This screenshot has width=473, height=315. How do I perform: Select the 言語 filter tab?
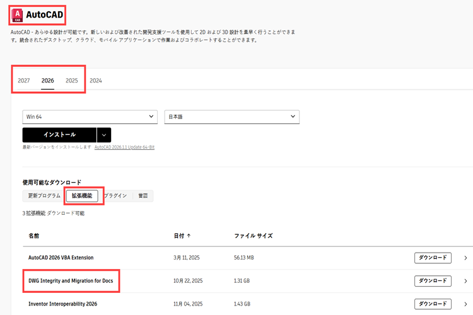(x=143, y=196)
